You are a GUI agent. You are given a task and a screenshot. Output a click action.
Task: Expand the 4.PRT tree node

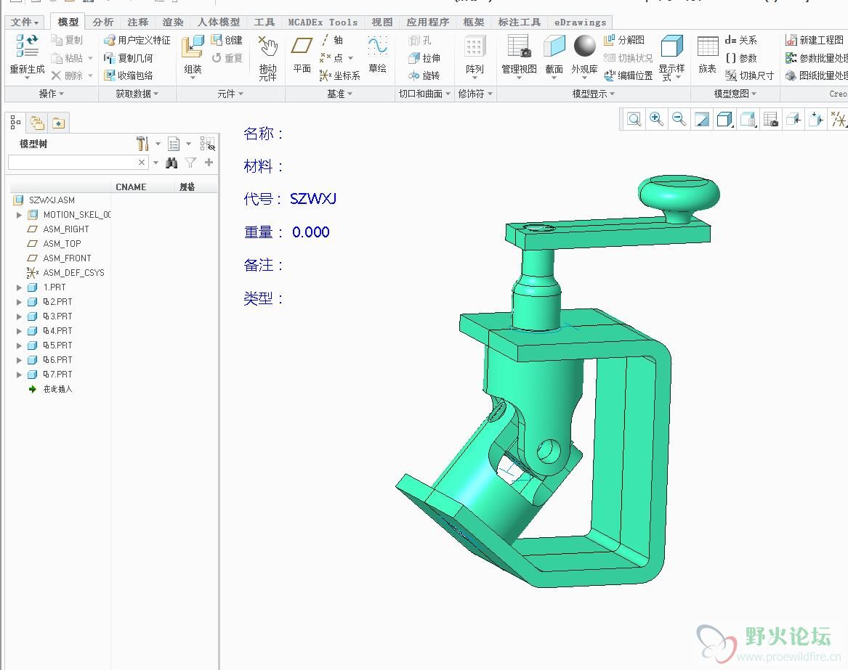point(19,331)
